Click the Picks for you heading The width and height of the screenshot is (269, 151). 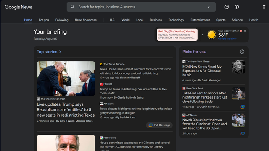194,52
